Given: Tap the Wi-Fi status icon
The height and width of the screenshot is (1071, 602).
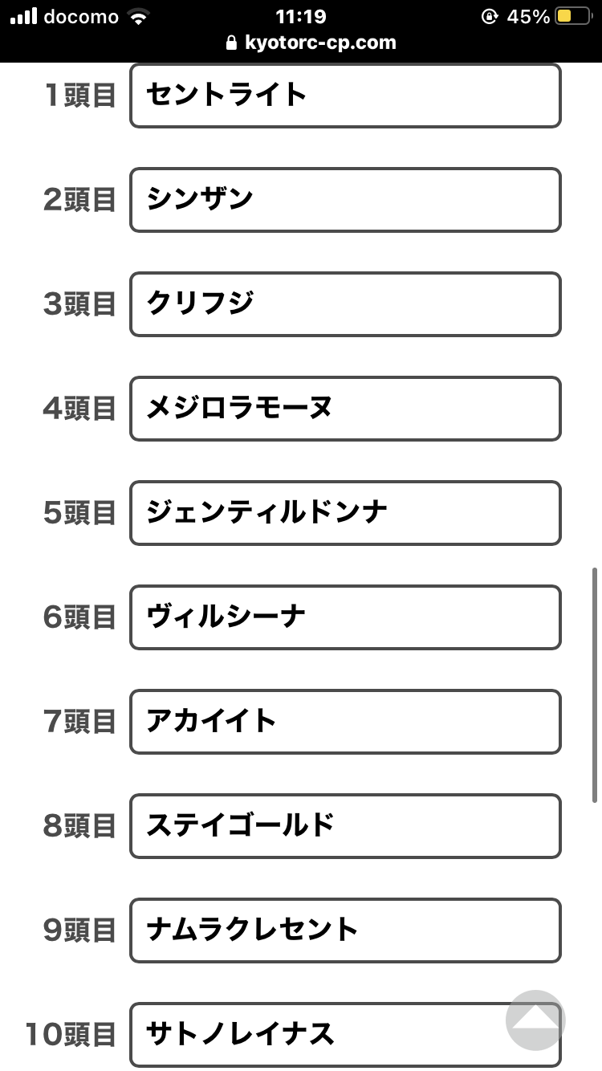Looking at the screenshot, I should (x=140, y=17).
